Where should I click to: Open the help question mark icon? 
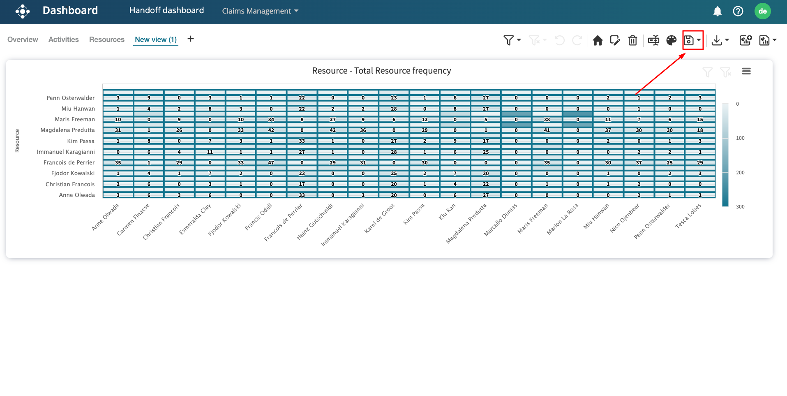[x=738, y=12]
